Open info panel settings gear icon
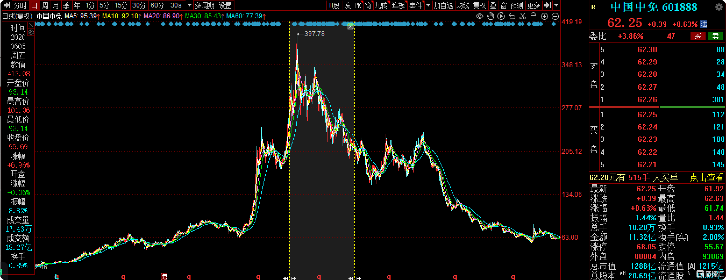726x280 pixels. click(x=31, y=33)
